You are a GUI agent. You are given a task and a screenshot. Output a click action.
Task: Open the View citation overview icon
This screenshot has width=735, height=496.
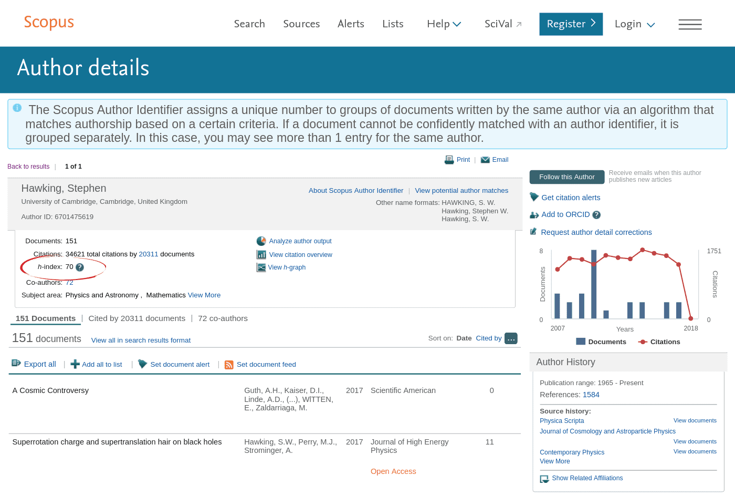261,254
